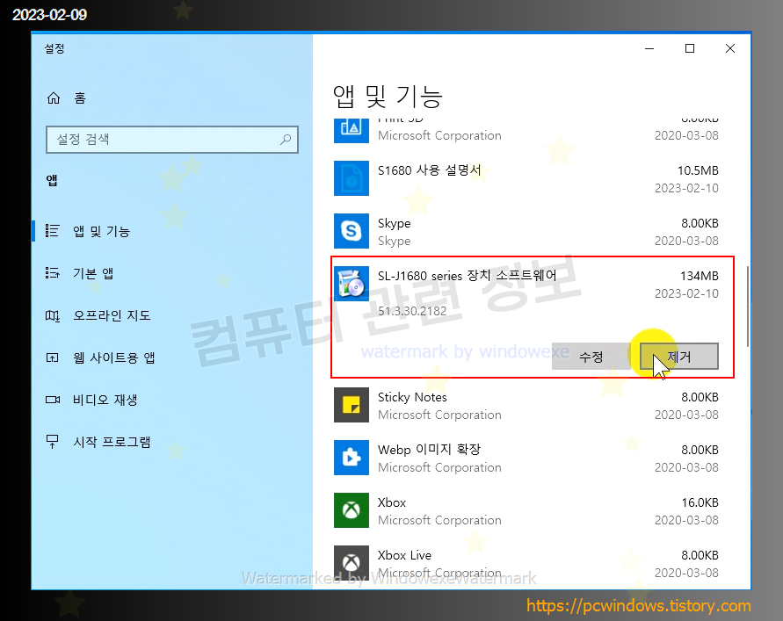Click the 수정 modify button
The width and height of the screenshot is (783, 621).
tap(591, 357)
